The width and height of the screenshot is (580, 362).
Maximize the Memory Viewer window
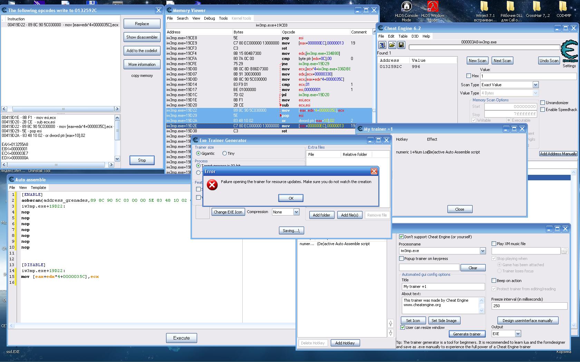point(366,10)
